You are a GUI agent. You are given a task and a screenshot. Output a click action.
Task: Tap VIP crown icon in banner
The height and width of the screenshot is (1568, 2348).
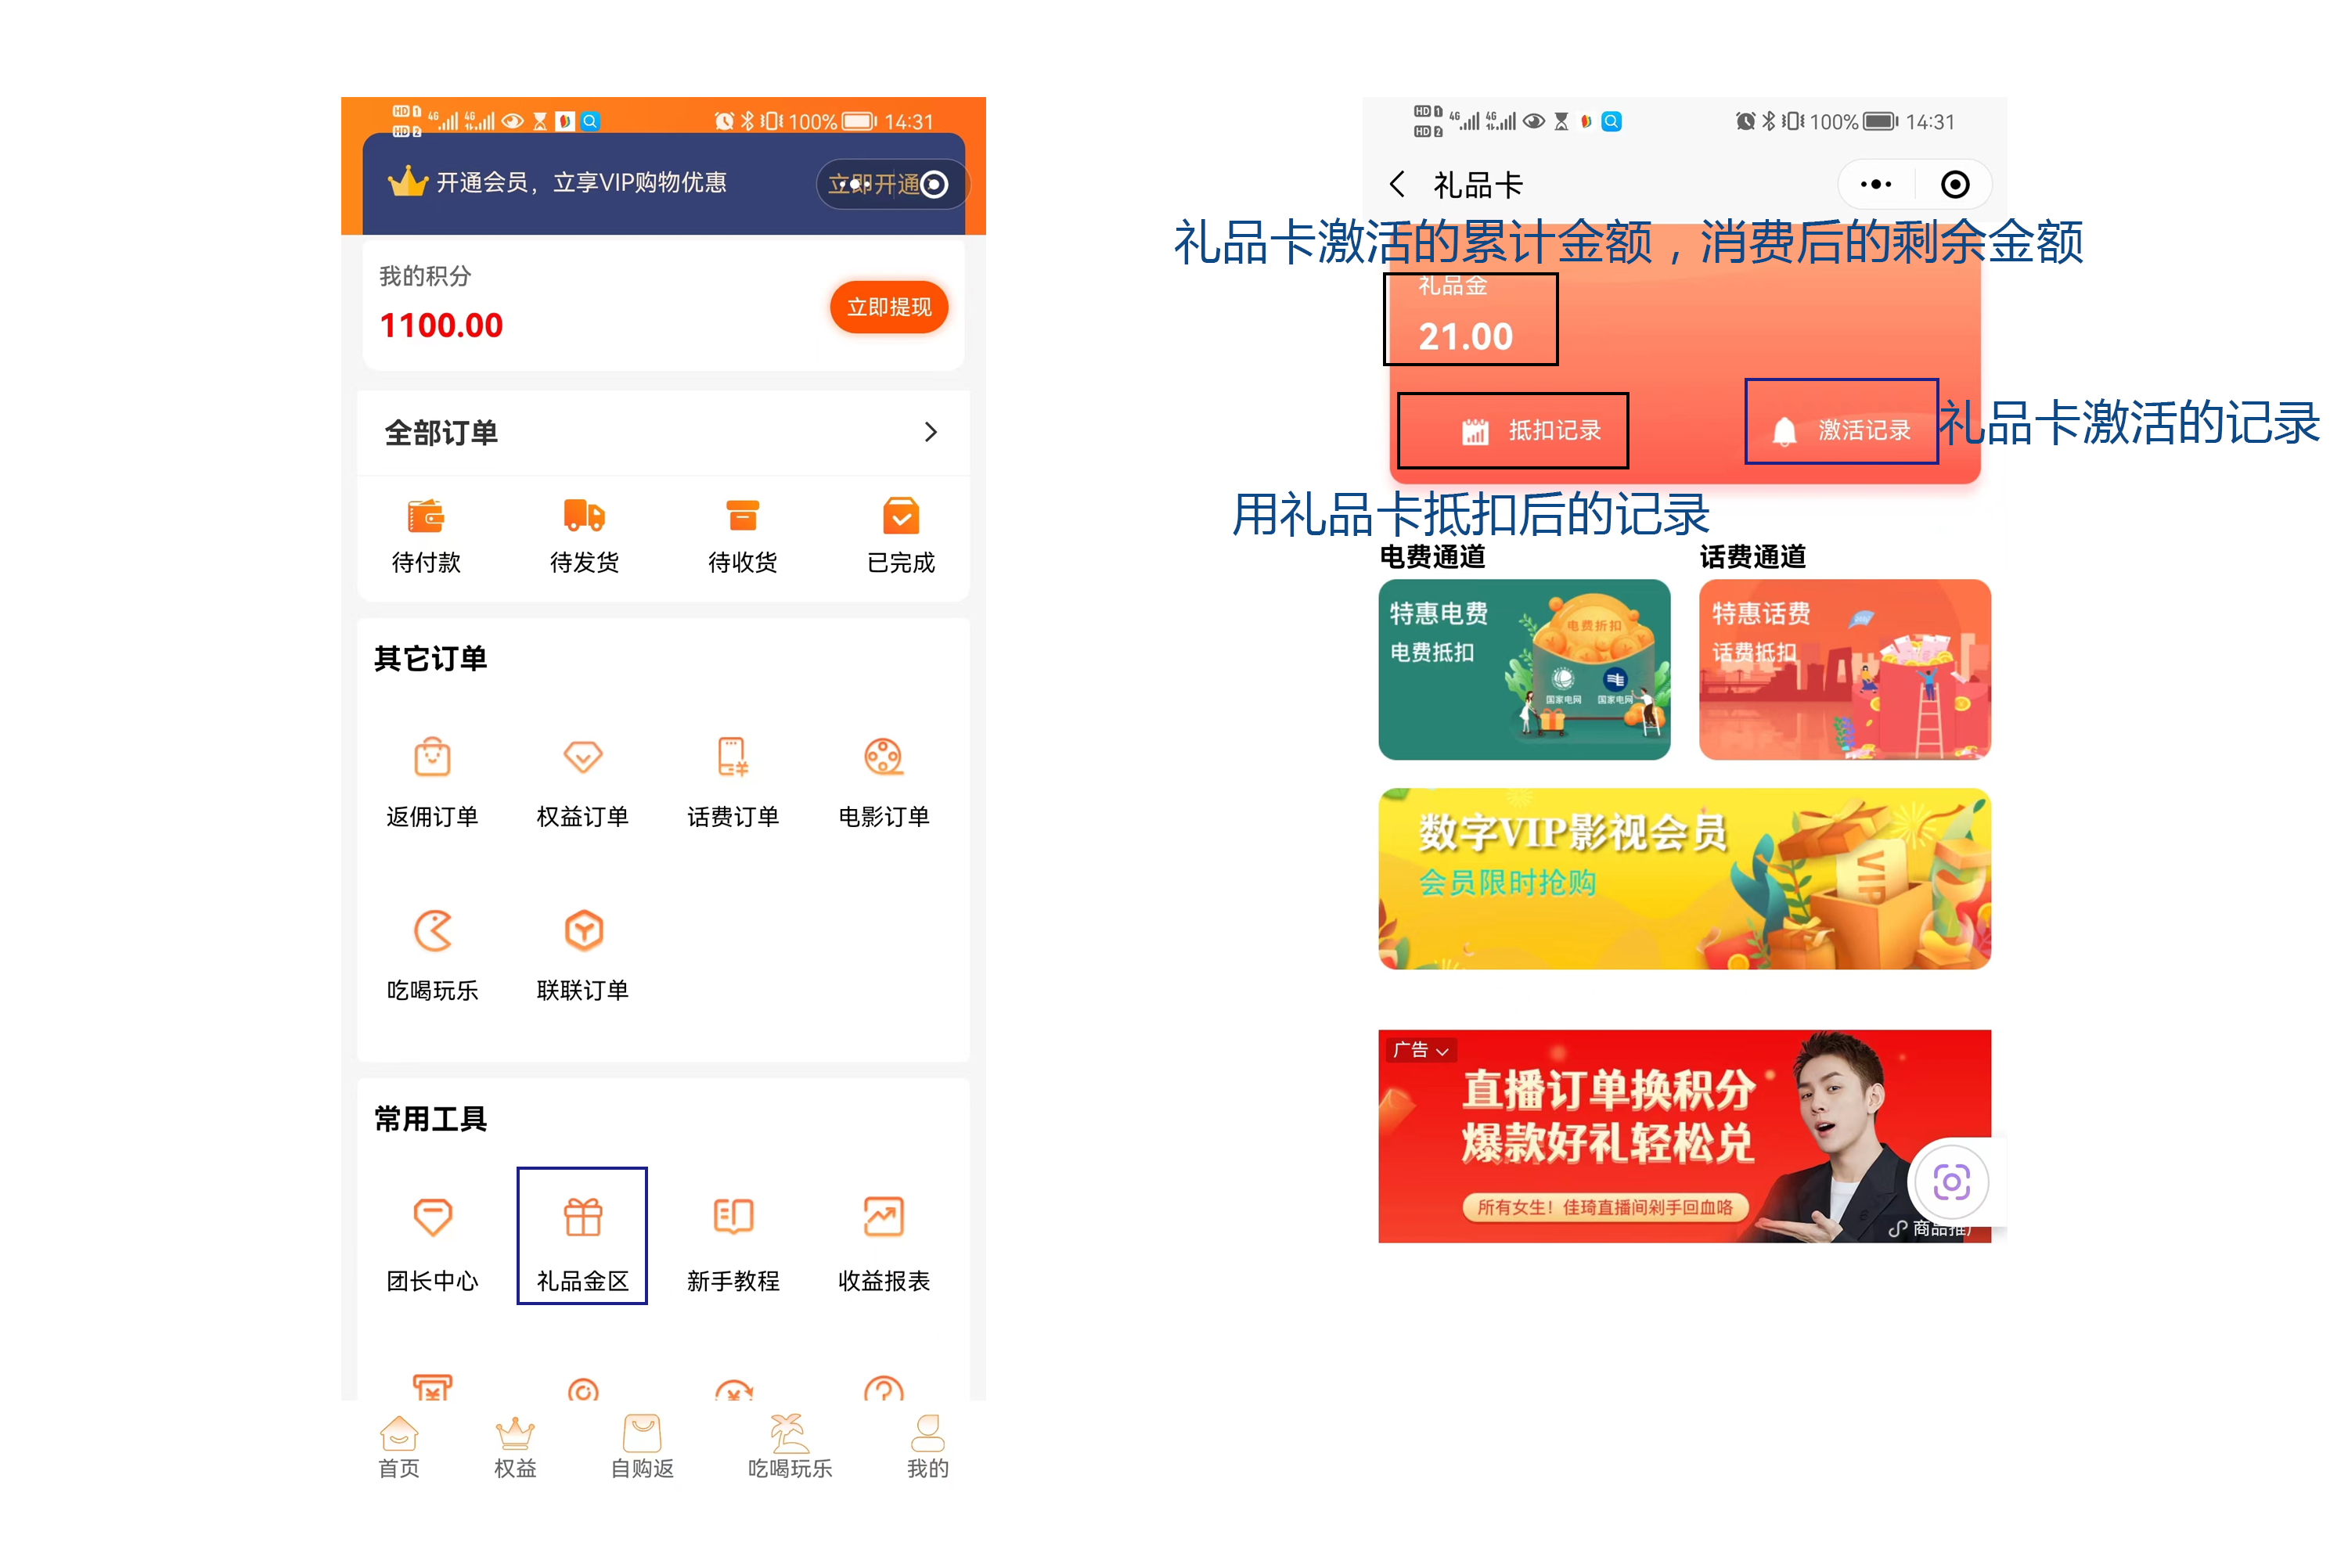(408, 182)
